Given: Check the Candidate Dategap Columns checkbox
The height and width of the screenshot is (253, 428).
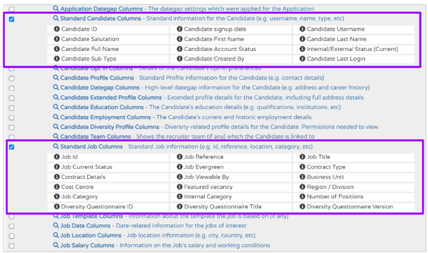Looking at the screenshot, I should pyautogui.click(x=11, y=88).
